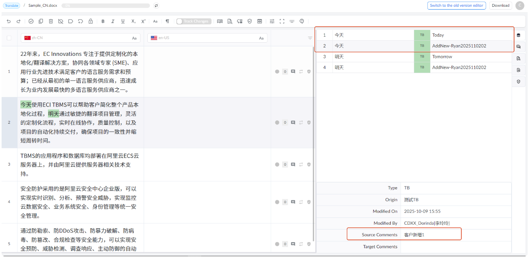Apply superscript formatting

click(143, 21)
